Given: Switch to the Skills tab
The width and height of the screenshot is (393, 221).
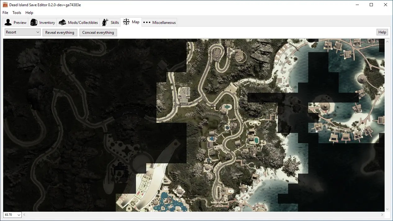Looking at the screenshot, I should [x=110, y=22].
